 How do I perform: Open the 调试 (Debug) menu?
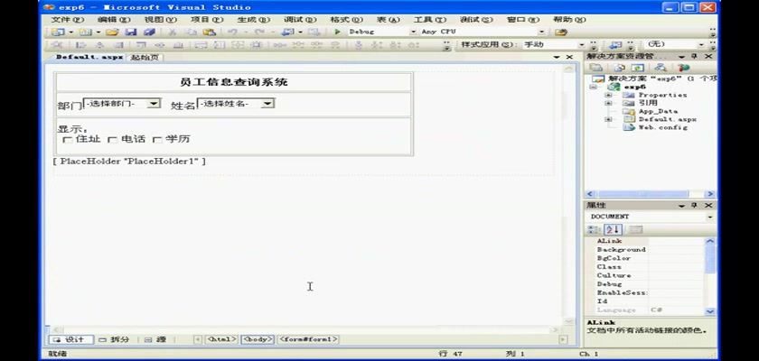[x=293, y=19]
